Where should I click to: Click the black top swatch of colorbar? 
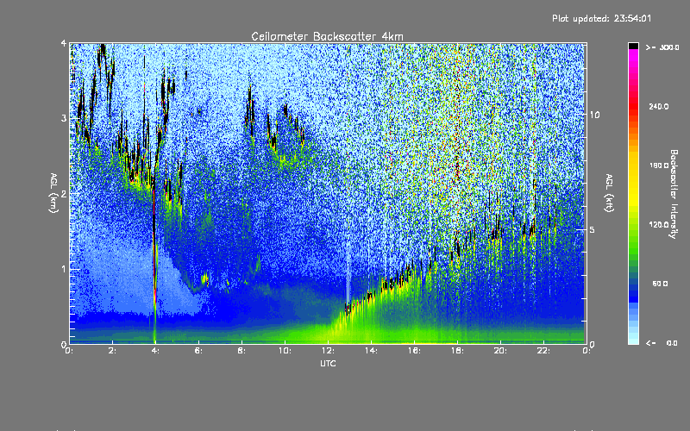(633, 46)
